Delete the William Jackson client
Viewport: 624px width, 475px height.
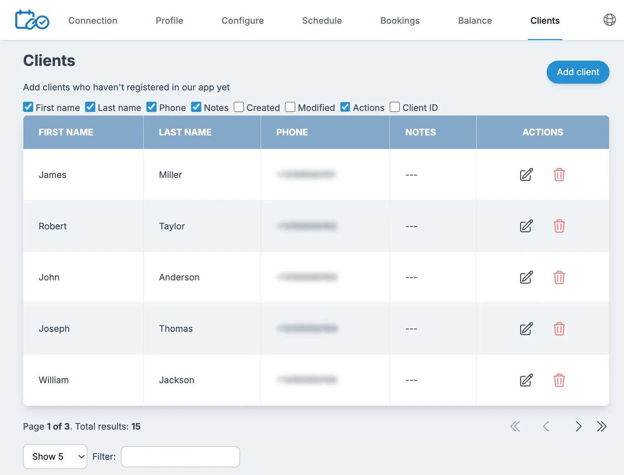point(559,380)
